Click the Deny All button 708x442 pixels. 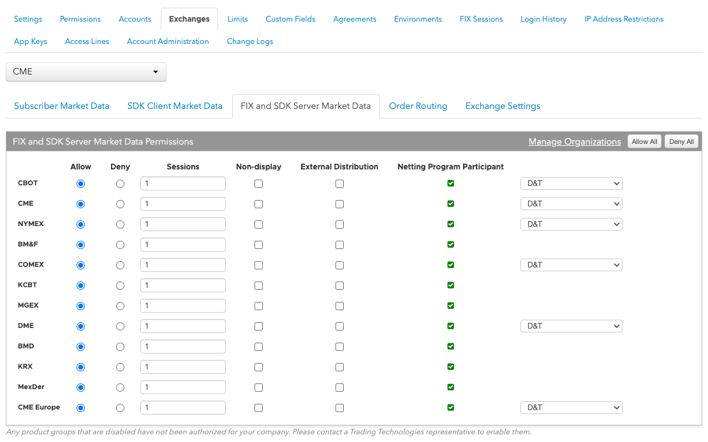[x=681, y=141]
